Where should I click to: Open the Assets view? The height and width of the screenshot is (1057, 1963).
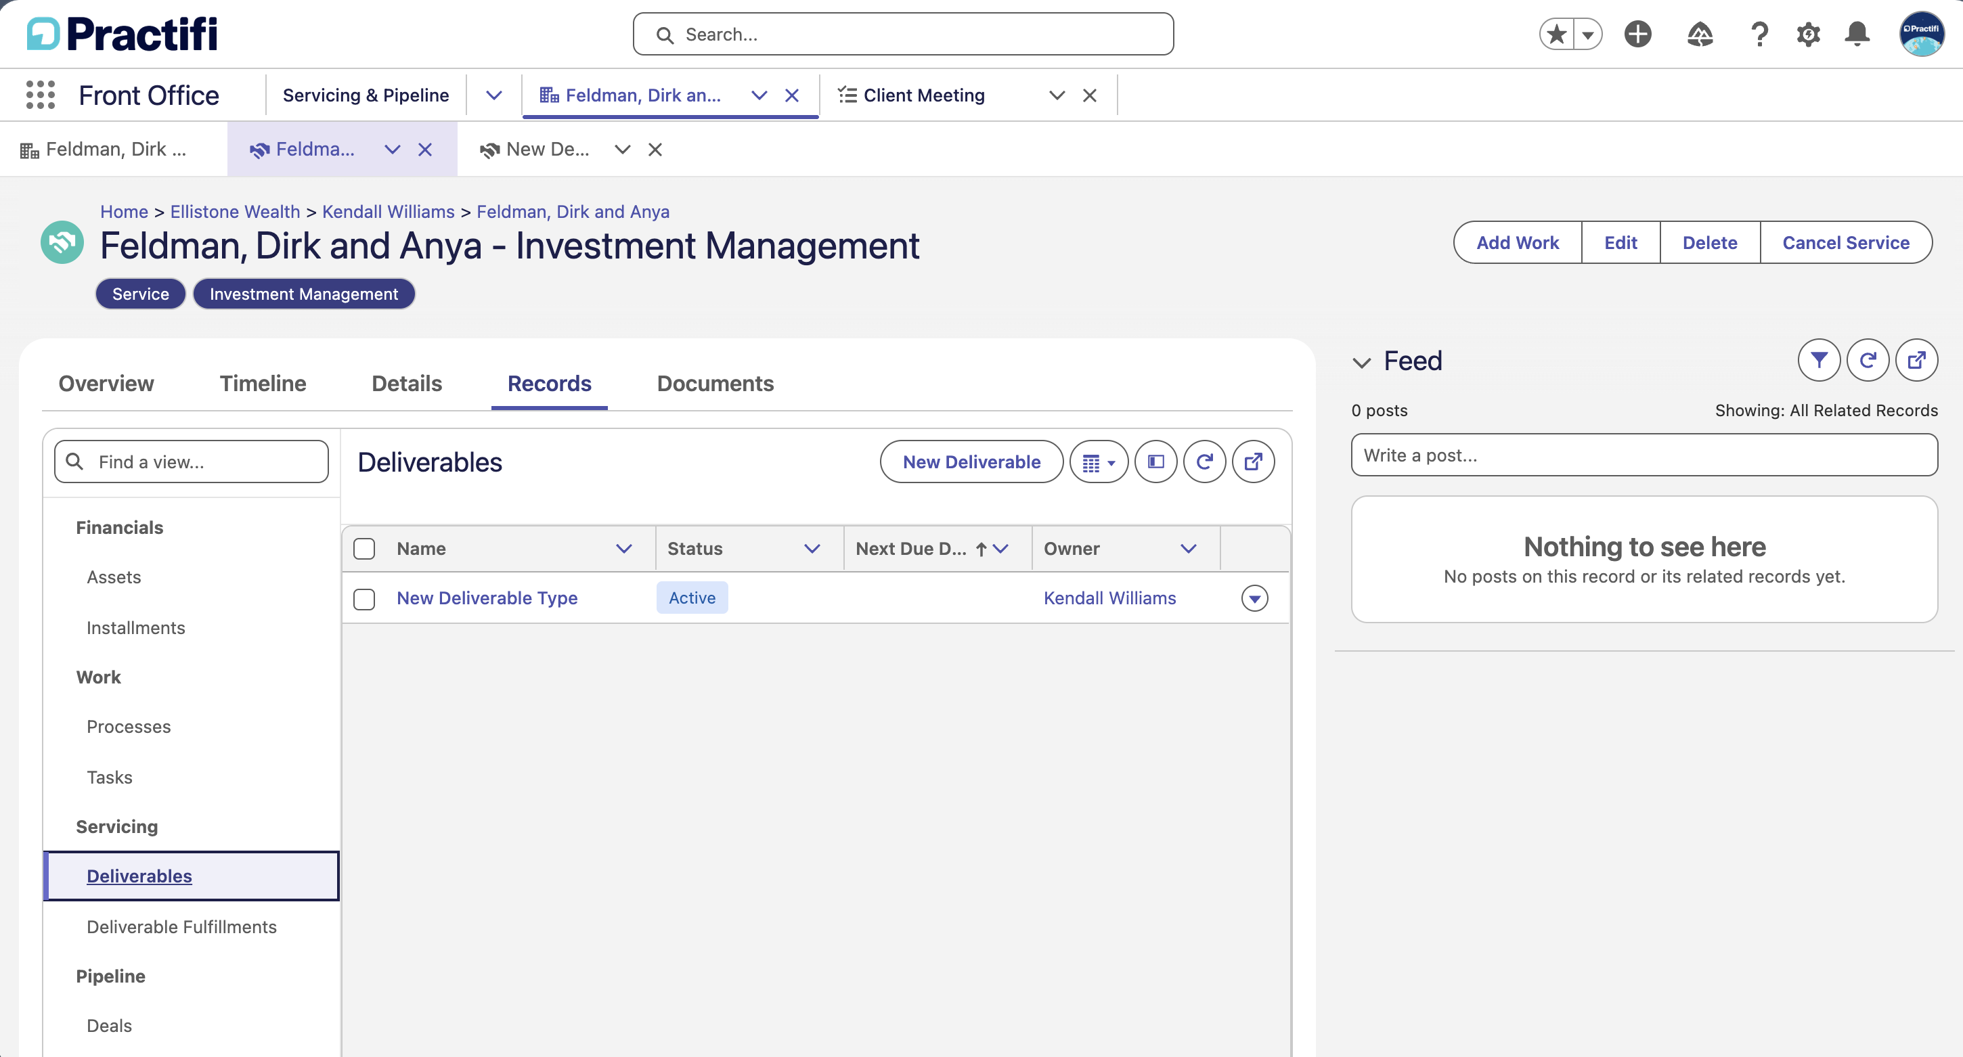point(114,577)
